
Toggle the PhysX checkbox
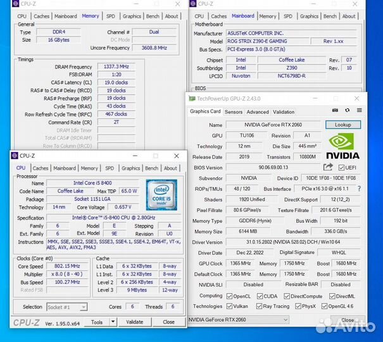(x=298, y=306)
